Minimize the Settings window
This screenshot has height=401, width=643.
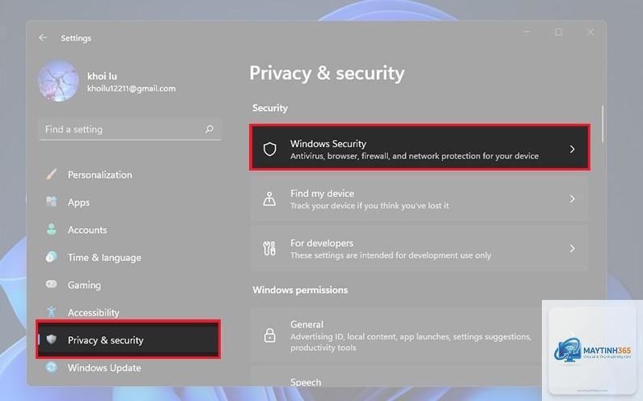coord(527,32)
